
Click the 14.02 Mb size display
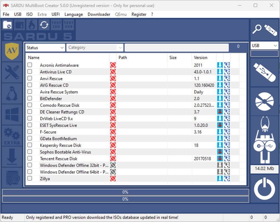(264, 168)
